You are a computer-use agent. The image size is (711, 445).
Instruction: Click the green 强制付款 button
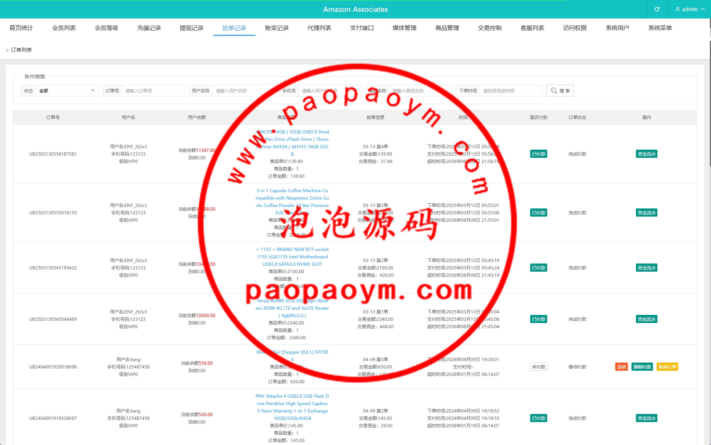coord(642,367)
